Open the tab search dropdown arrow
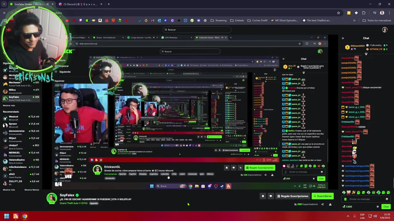Image resolution: width=394 pixels, height=221 pixels. (x=4, y=4)
